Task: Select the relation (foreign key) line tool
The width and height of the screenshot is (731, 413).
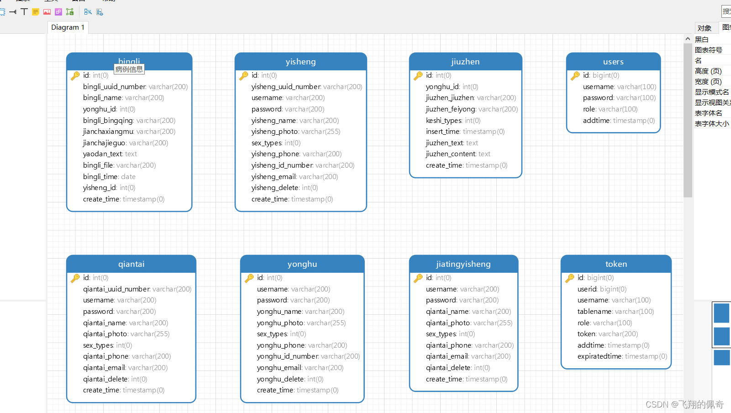Action: tap(13, 12)
